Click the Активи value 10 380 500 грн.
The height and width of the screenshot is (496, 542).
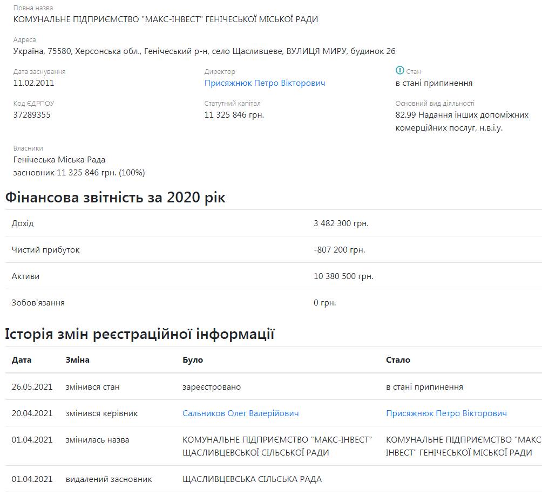pos(343,276)
